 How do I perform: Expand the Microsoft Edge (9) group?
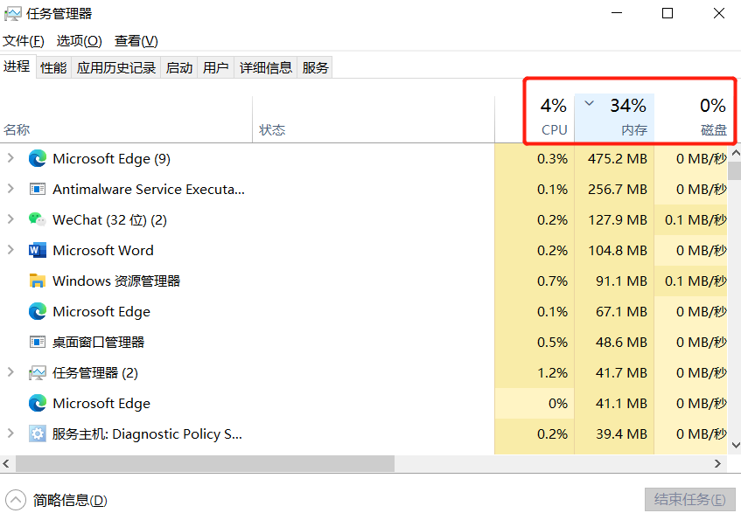pyautogui.click(x=10, y=158)
